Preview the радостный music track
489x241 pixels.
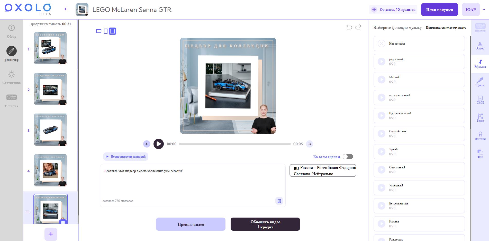pyautogui.click(x=382, y=62)
